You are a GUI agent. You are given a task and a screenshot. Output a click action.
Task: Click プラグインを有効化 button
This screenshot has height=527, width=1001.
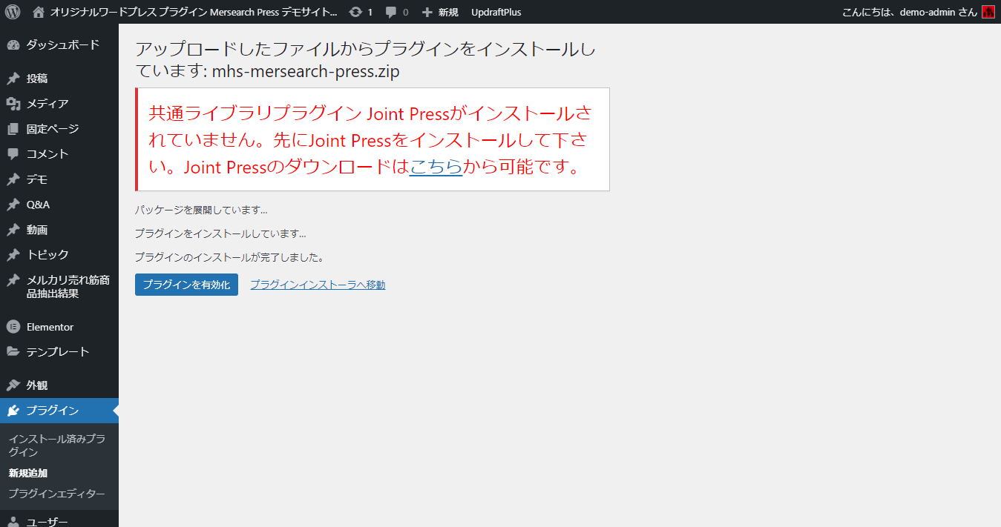pyautogui.click(x=186, y=285)
